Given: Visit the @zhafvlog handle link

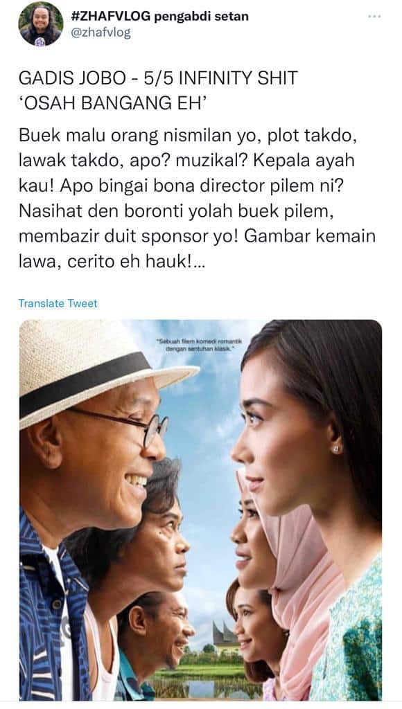Looking at the screenshot, I should tap(101, 33).
